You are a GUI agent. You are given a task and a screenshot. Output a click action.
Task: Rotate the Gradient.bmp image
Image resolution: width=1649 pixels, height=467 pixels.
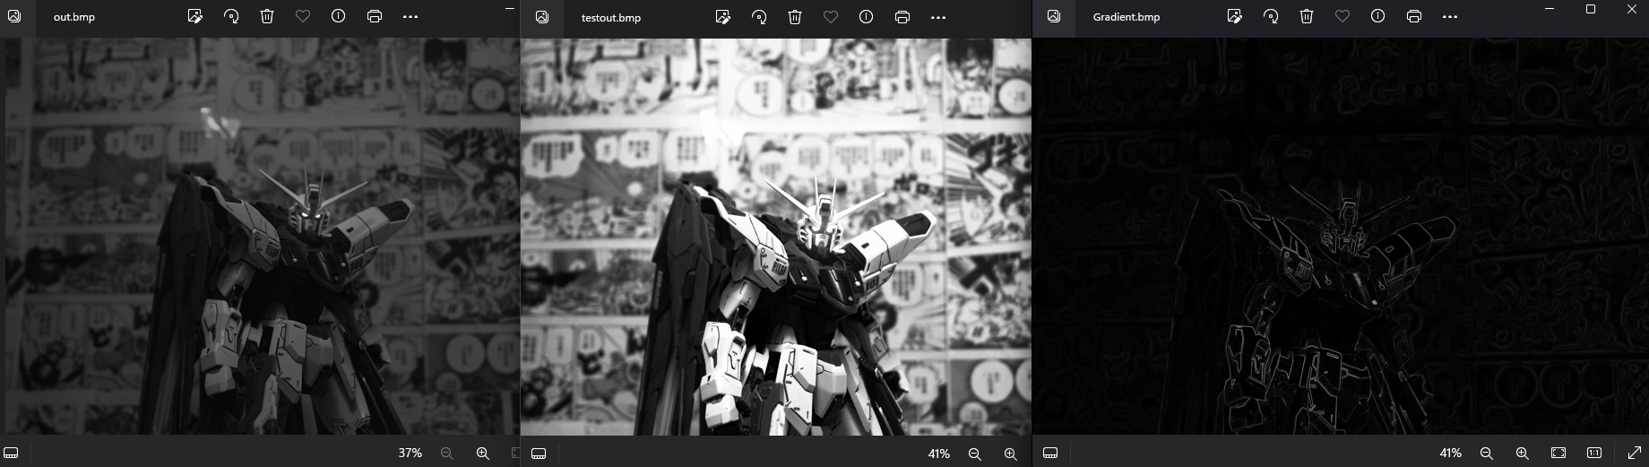(1271, 16)
